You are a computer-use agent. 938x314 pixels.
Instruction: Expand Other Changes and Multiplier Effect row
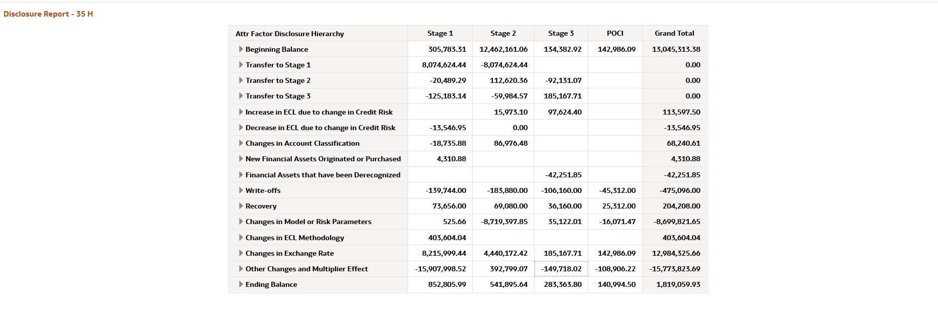241,269
